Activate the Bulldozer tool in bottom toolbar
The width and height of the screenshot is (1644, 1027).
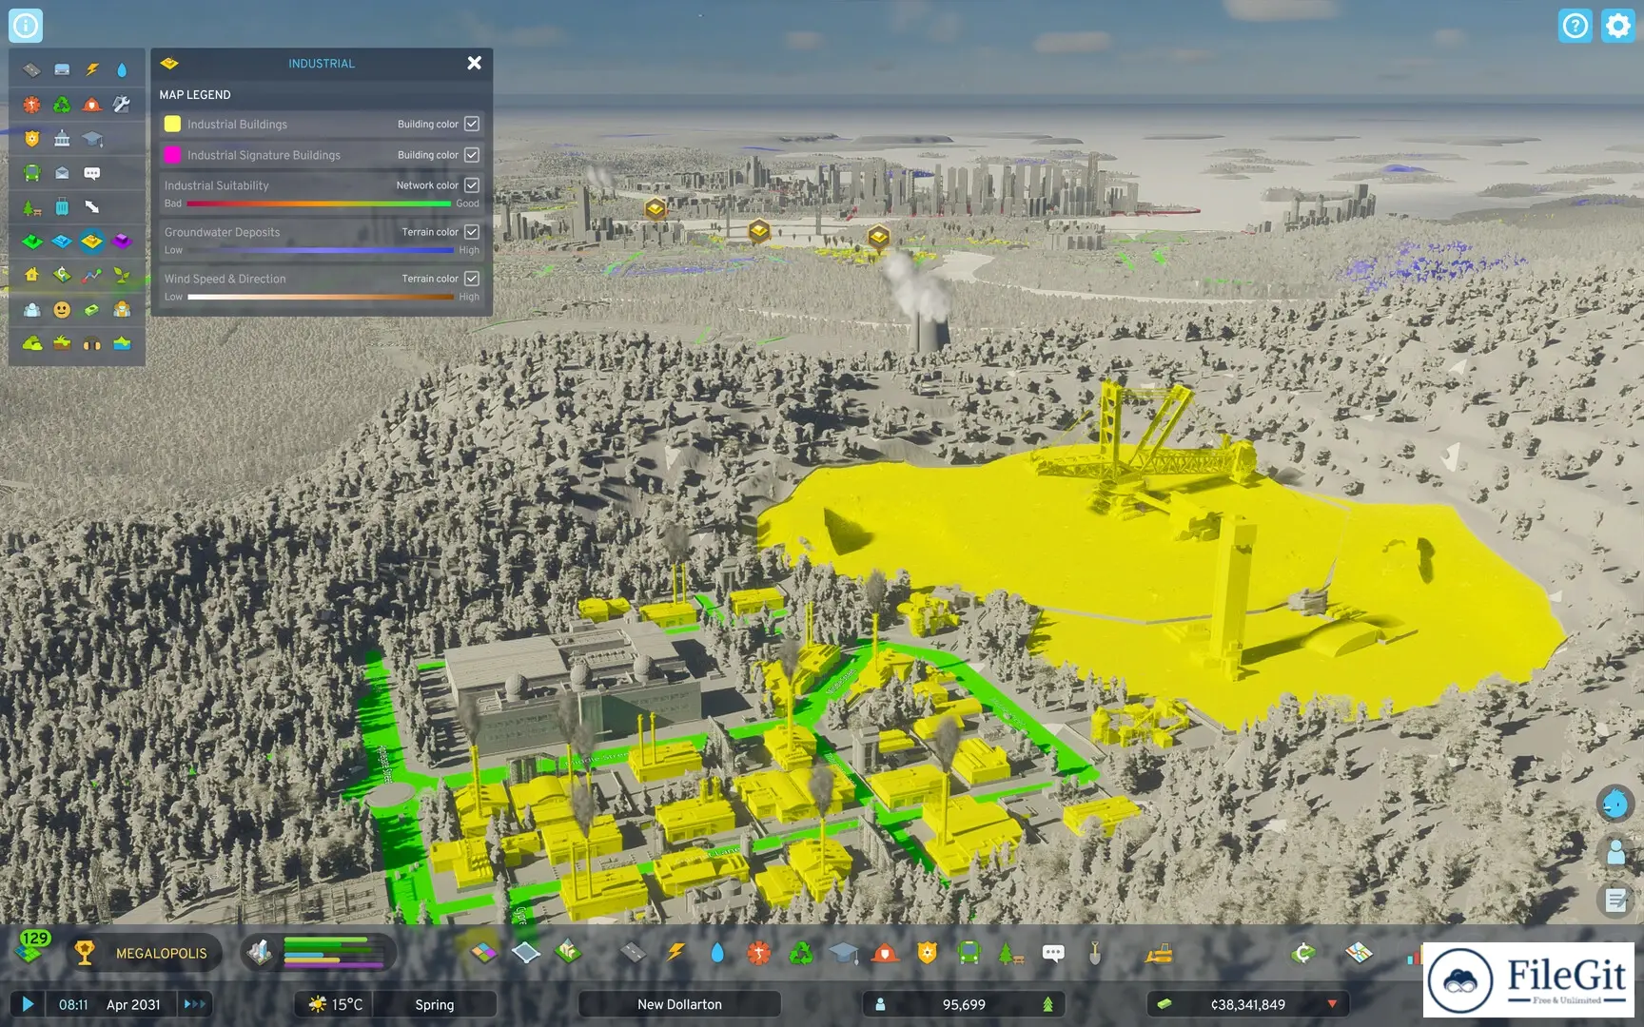[x=1159, y=952]
